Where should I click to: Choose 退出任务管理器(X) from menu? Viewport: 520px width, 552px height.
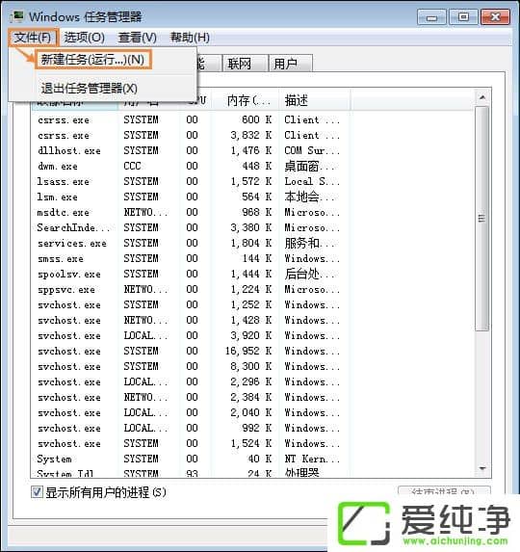[x=90, y=89]
